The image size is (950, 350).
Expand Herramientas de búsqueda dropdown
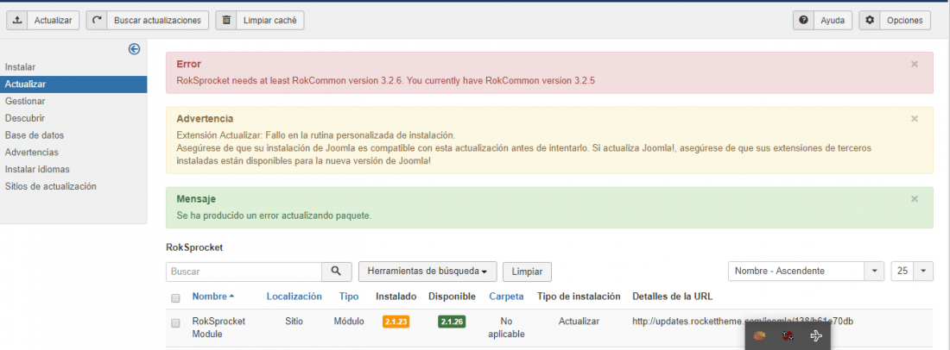tap(427, 272)
